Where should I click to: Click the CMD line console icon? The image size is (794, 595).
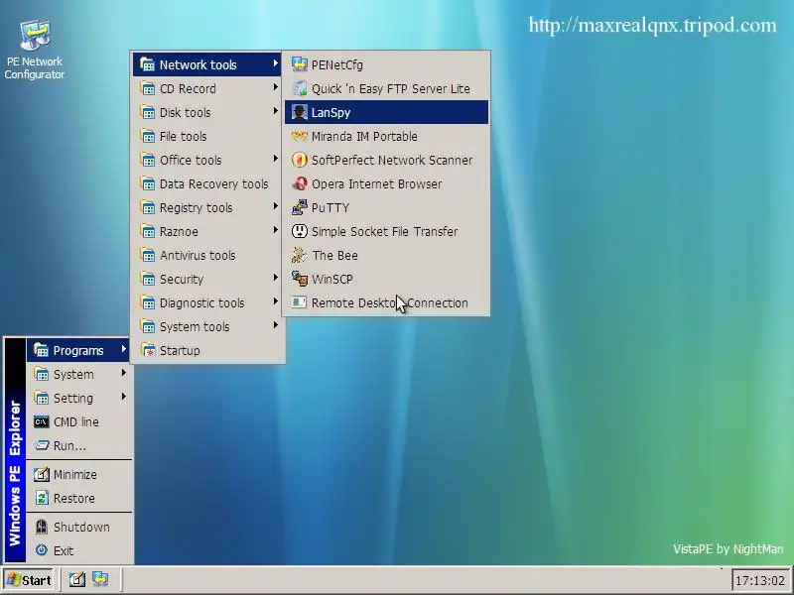(42, 422)
